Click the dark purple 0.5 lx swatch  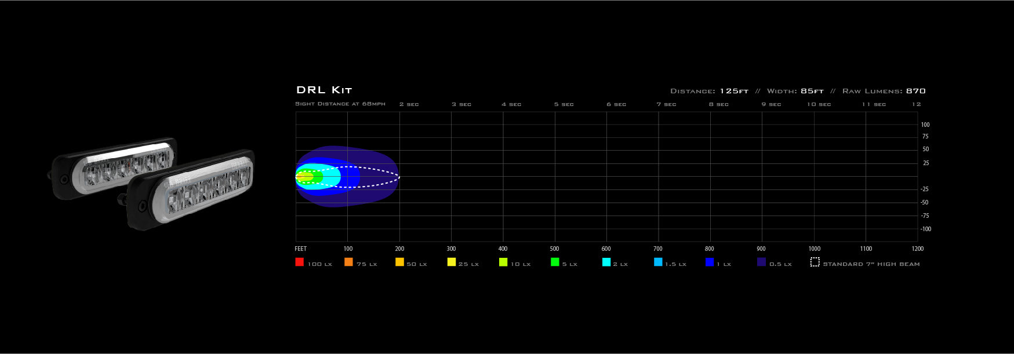coord(761,262)
